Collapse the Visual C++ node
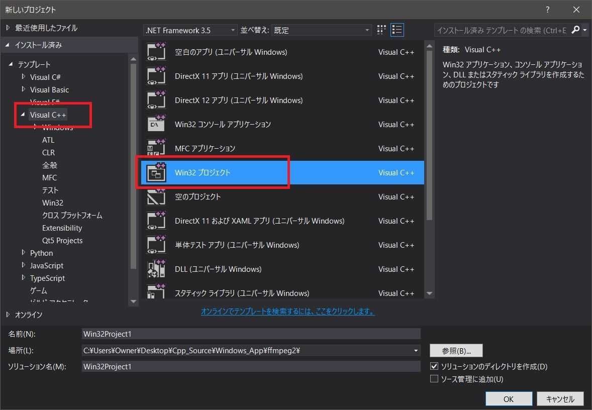The height and width of the screenshot is (410, 592). 23,115
